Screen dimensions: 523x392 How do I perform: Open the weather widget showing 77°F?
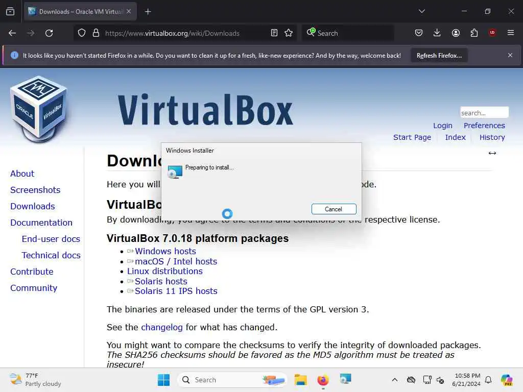[35, 380]
